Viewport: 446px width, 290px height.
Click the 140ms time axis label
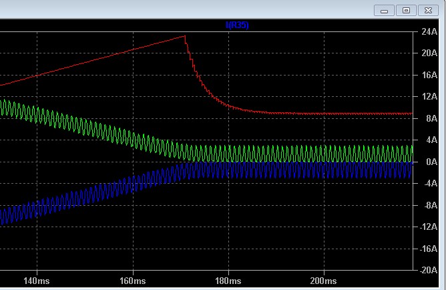(37, 281)
